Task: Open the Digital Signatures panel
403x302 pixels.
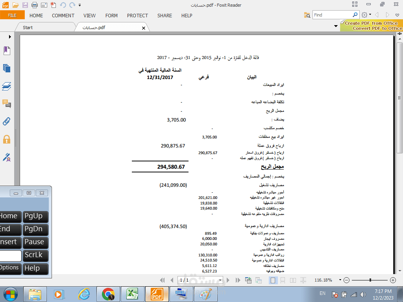Action: [x=7, y=157]
